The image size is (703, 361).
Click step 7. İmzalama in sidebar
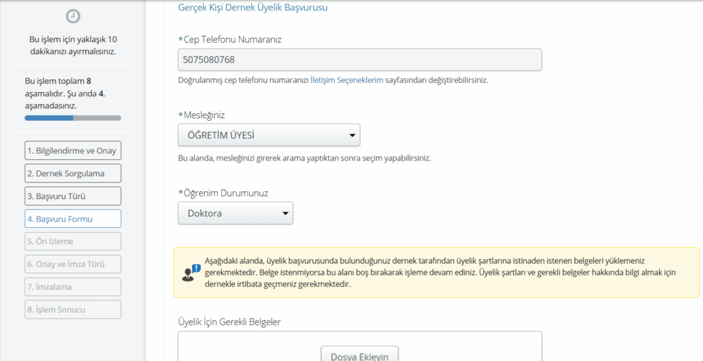click(73, 287)
